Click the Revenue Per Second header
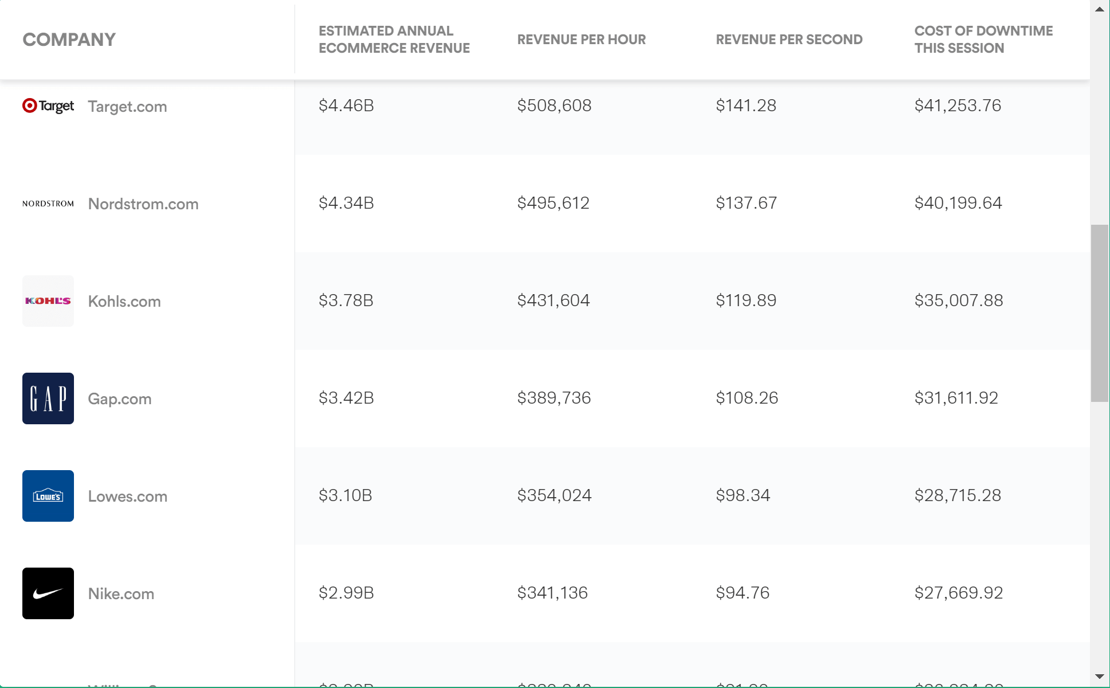 pos(789,40)
